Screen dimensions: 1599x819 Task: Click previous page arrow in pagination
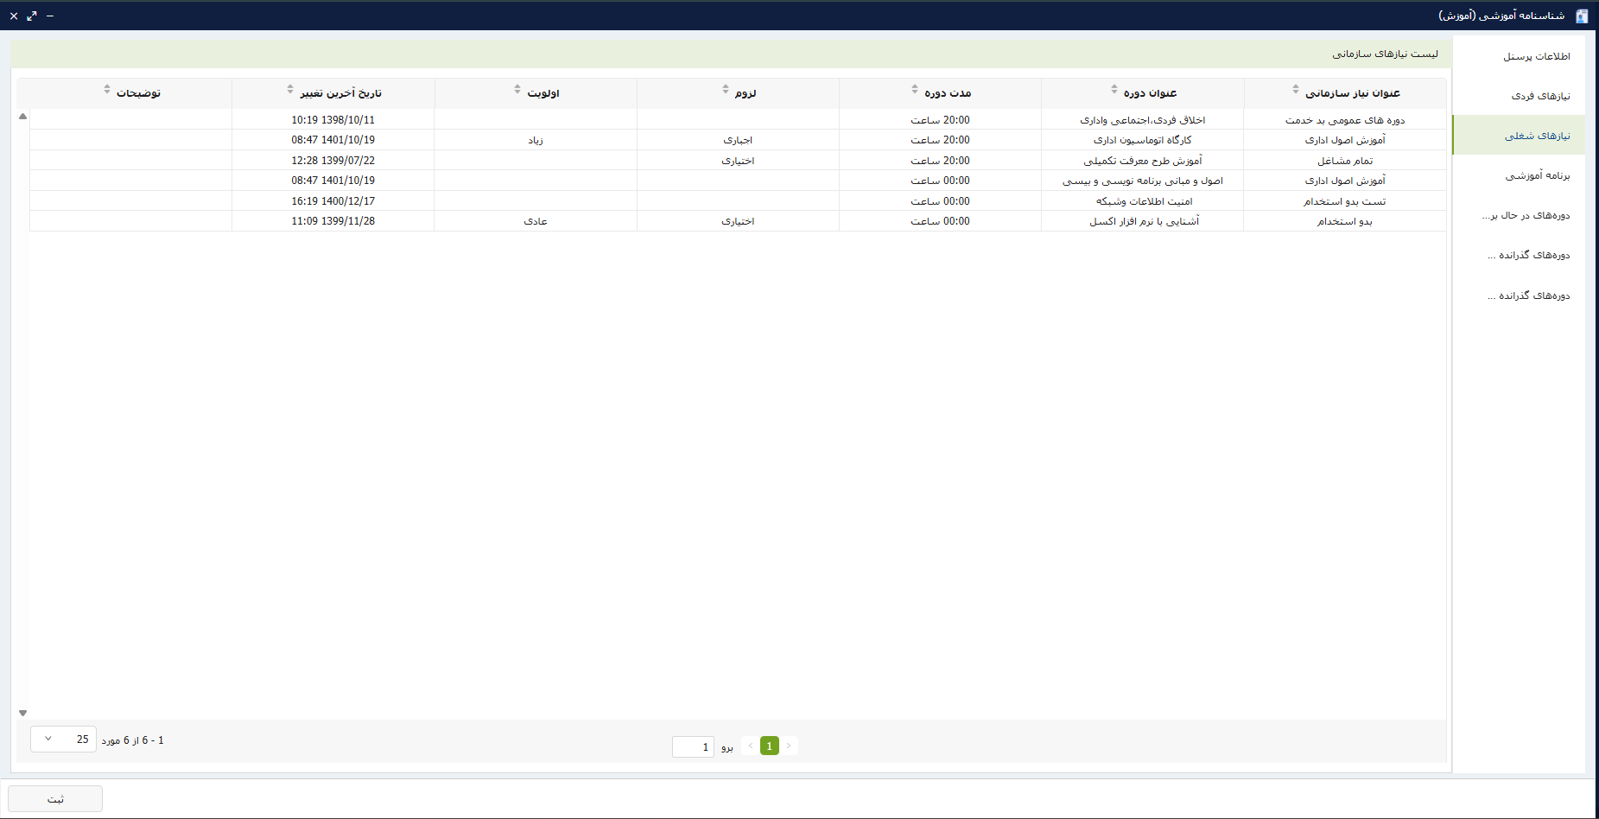click(789, 746)
